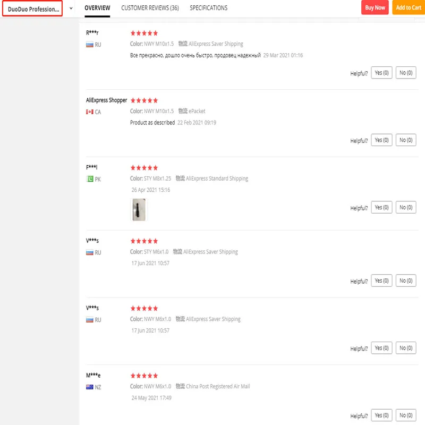Click 'Color: STY M6x1.0' text
The width and height of the screenshot is (425, 425).
[x=149, y=251]
